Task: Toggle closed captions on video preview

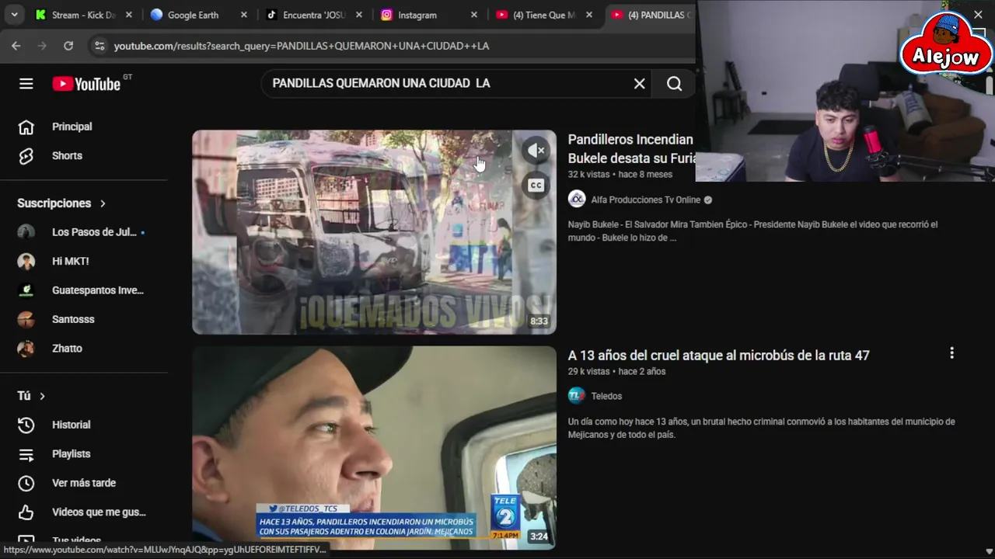Action: pos(536,185)
